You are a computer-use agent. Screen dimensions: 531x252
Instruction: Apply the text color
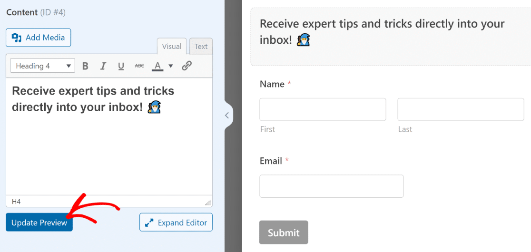pyautogui.click(x=157, y=66)
